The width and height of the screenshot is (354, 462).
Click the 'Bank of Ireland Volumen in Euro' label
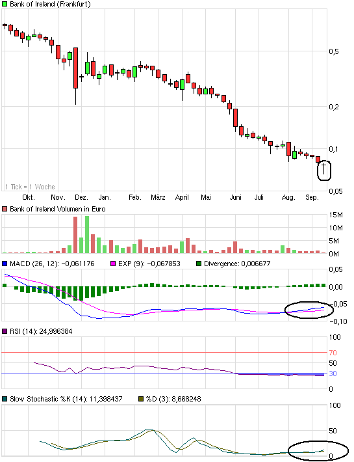pos(58,209)
